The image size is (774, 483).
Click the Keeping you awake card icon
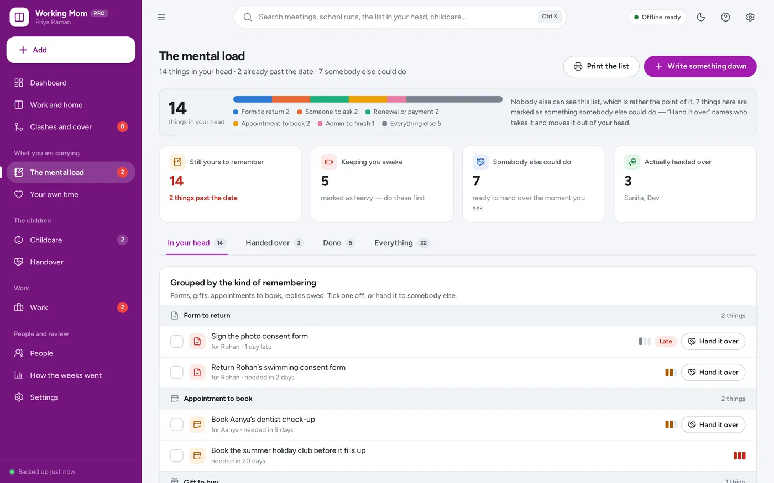coord(329,162)
